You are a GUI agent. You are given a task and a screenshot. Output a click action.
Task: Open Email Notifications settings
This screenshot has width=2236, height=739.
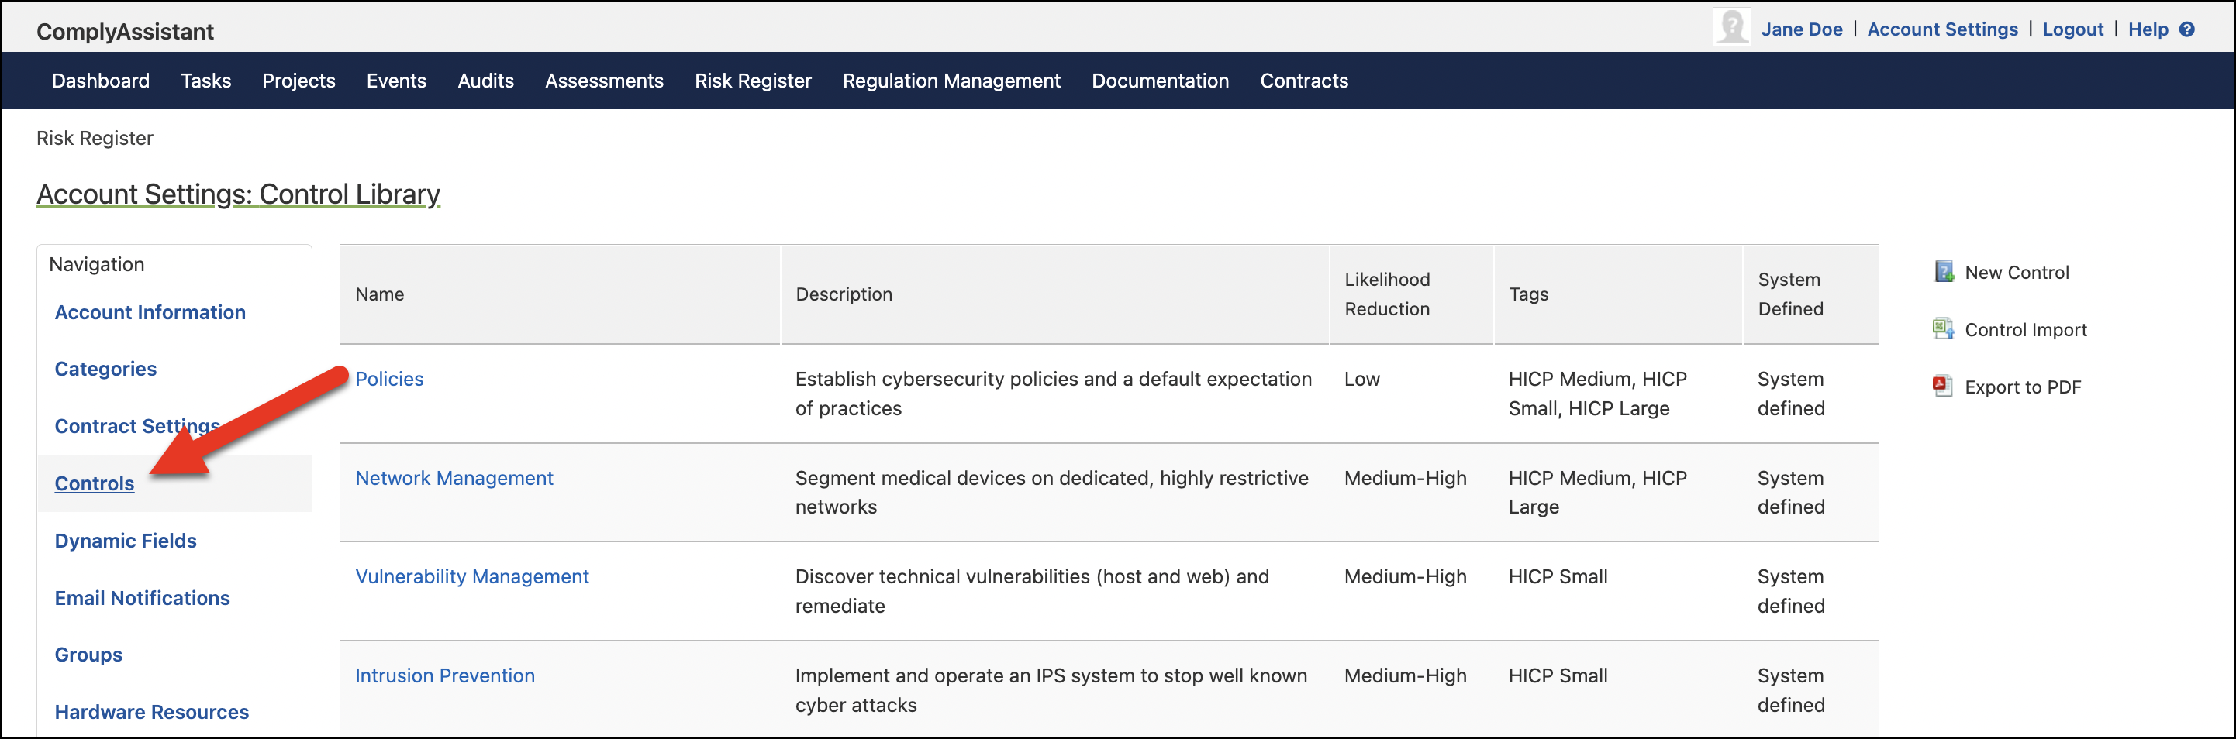pyautogui.click(x=143, y=597)
